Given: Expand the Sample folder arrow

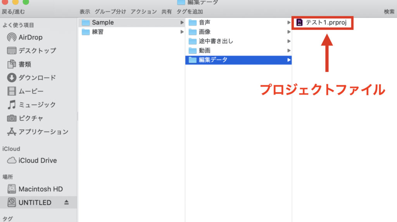Looking at the screenshot, I should pos(182,22).
